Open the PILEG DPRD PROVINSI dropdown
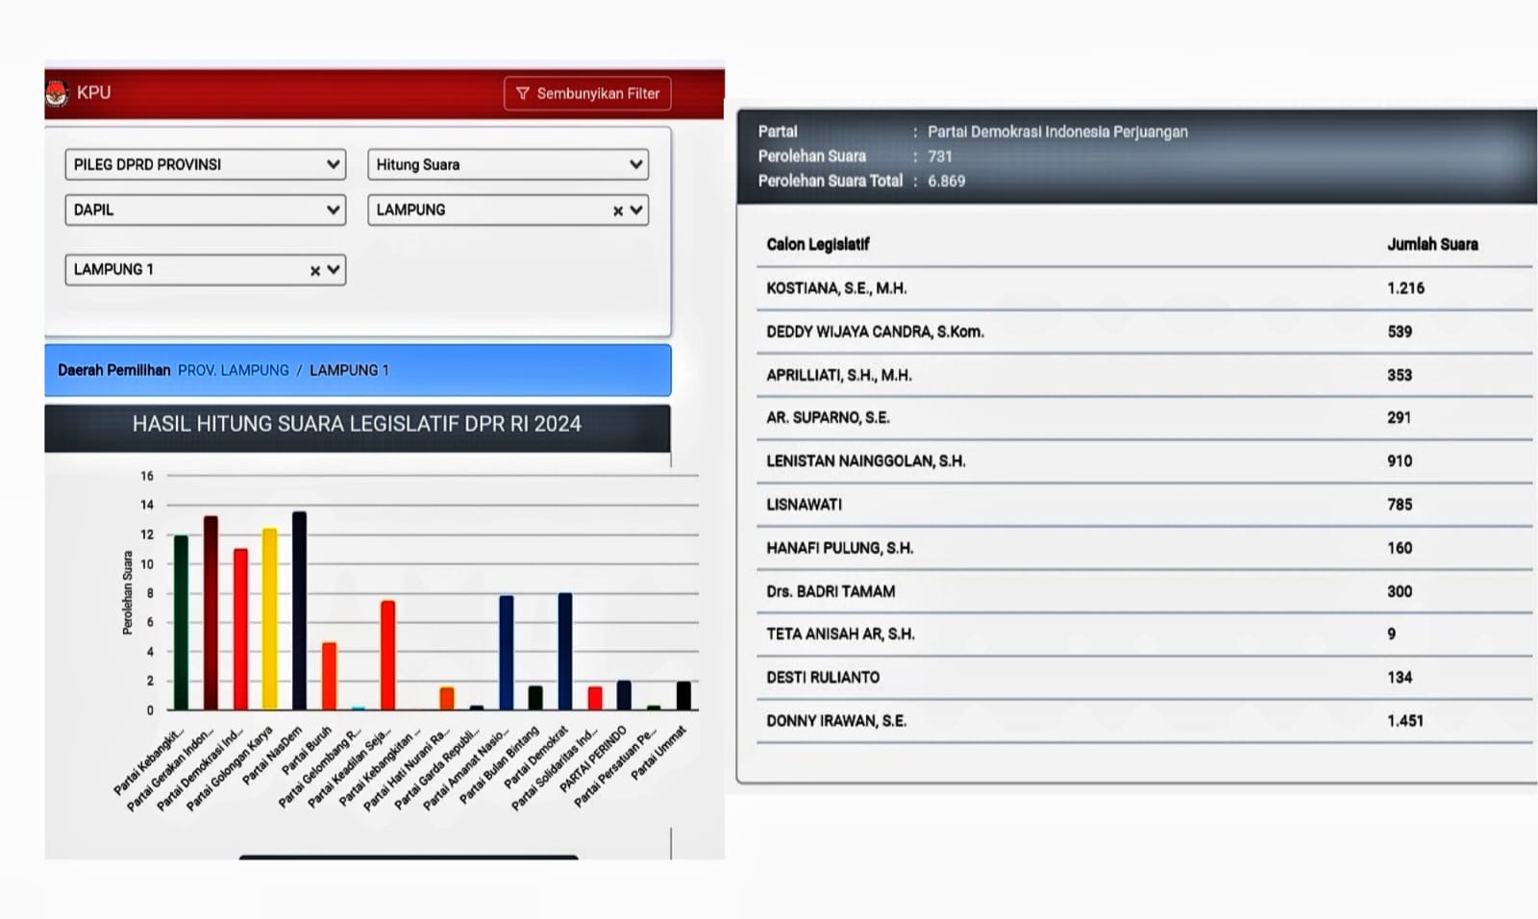The image size is (1538, 919). [205, 164]
